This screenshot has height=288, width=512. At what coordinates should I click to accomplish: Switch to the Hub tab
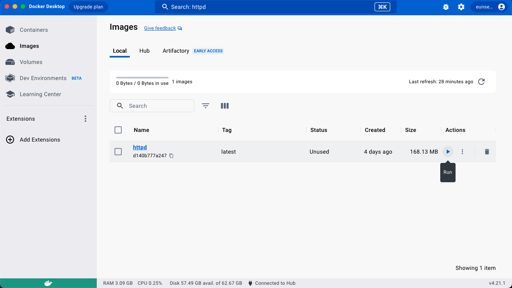click(144, 51)
